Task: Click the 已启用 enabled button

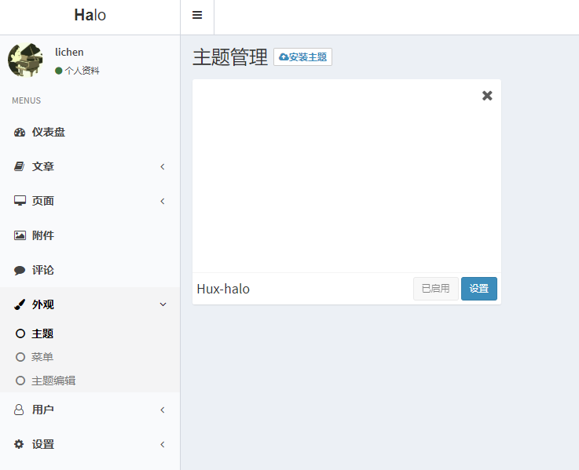Action: coord(436,289)
